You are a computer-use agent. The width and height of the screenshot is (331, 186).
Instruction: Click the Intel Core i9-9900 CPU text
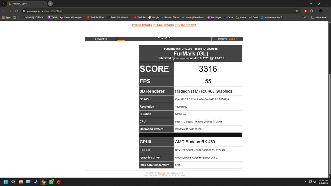(x=198, y=122)
